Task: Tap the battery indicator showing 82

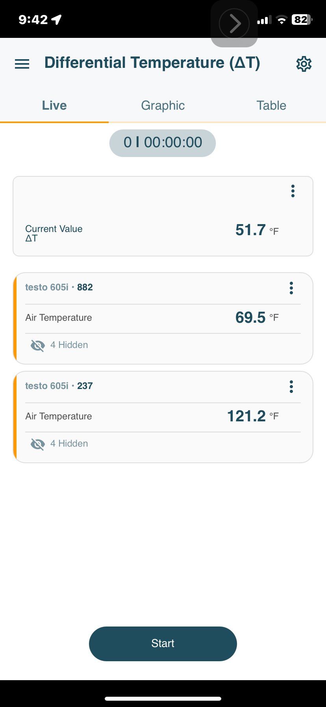Action: [302, 20]
